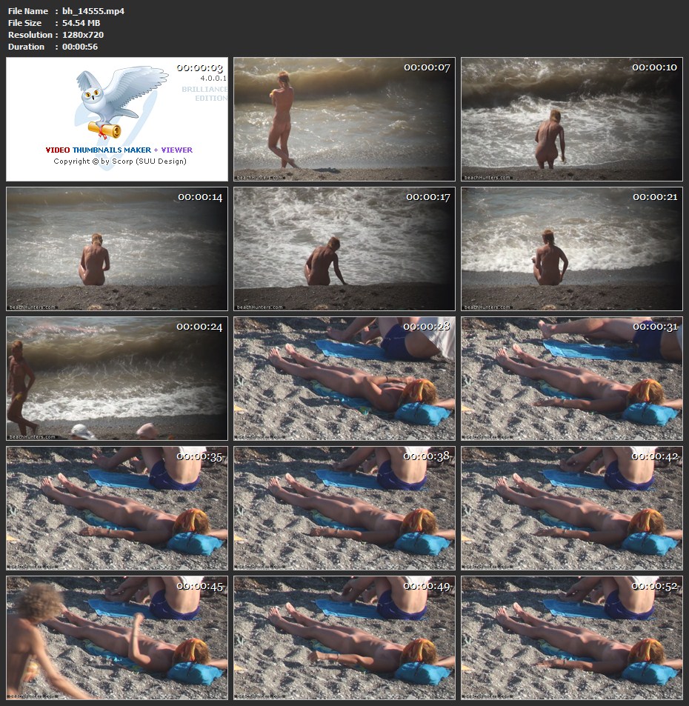This screenshot has width=689, height=706.
Task: Select the frame stamped 00:00:35
Action: coord(117,508)
